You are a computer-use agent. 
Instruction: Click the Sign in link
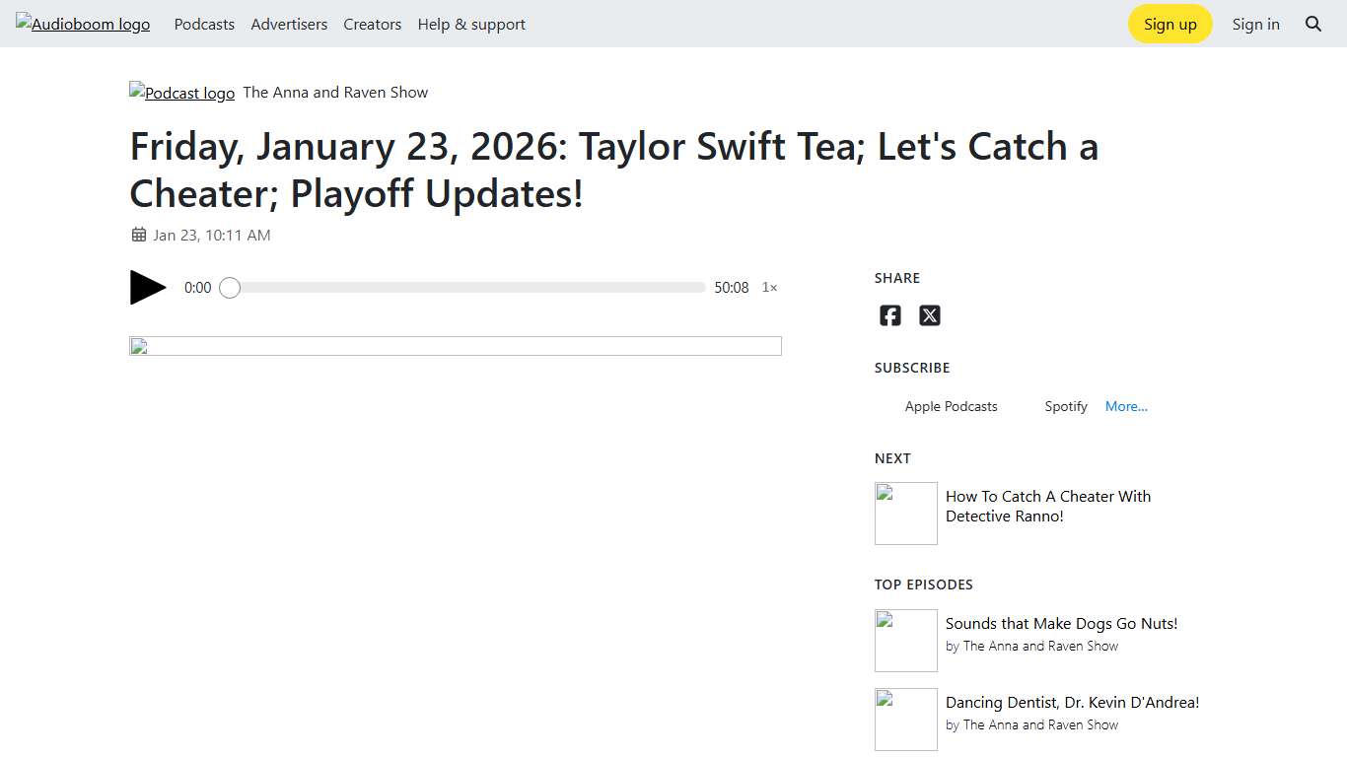(x=1256, y=24)
